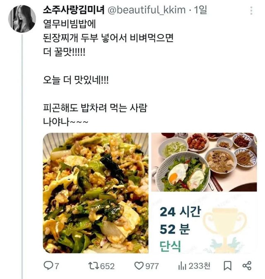The height and width of the screenshot is (279, 265).
Task: Open the 24시간 52분 단식 image
Action: point(203,224)
